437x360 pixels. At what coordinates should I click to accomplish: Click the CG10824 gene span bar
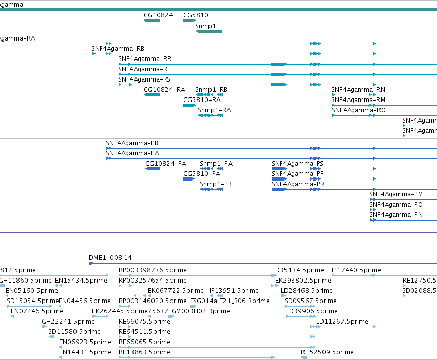coord(152,21)
